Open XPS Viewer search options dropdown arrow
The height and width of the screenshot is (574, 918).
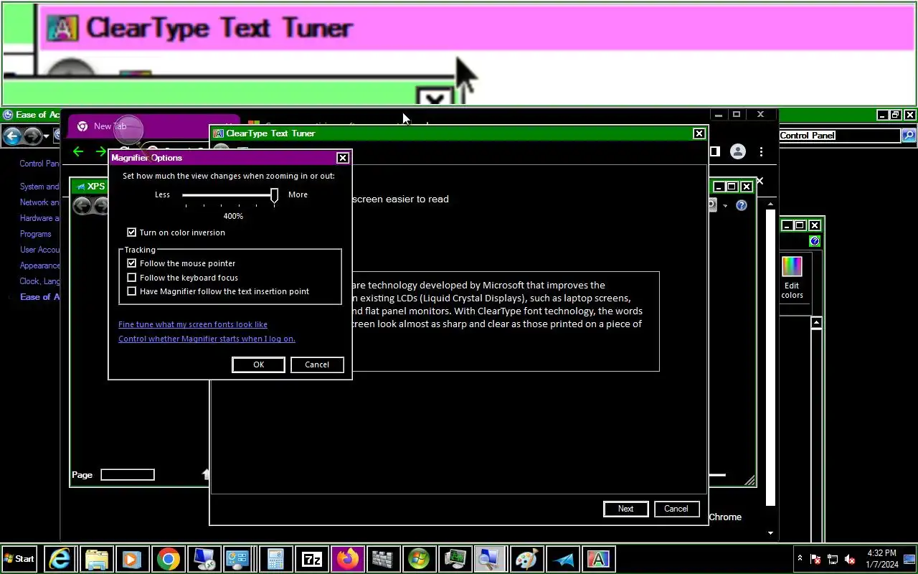(725, 206)
